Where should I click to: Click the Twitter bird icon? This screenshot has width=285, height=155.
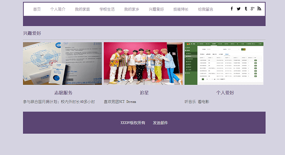239,9
